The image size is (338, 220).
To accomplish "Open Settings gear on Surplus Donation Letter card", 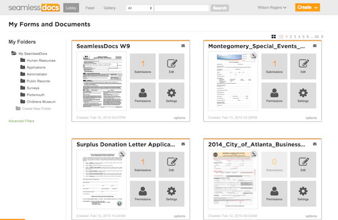I will pyautogui.click(x=171, y=194).
